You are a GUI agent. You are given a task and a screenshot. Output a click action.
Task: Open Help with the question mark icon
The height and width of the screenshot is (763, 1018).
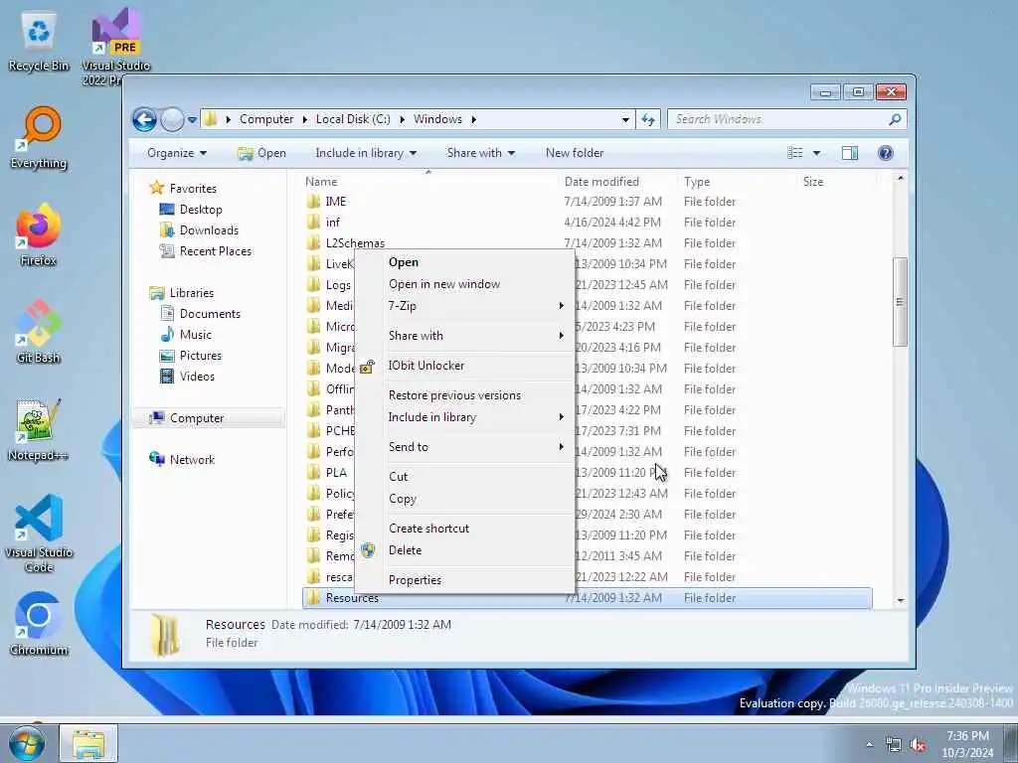coord(886,153)
